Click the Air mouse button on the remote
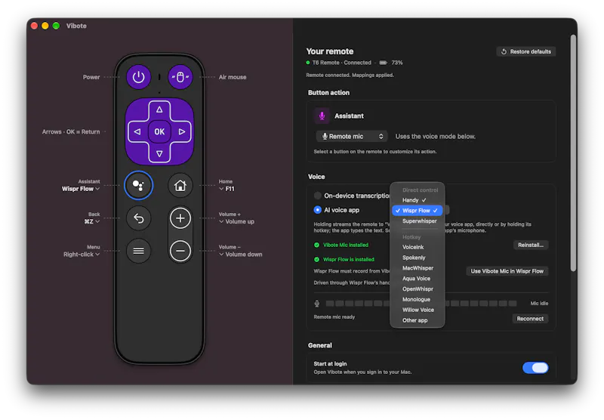 tap(180, 77)
